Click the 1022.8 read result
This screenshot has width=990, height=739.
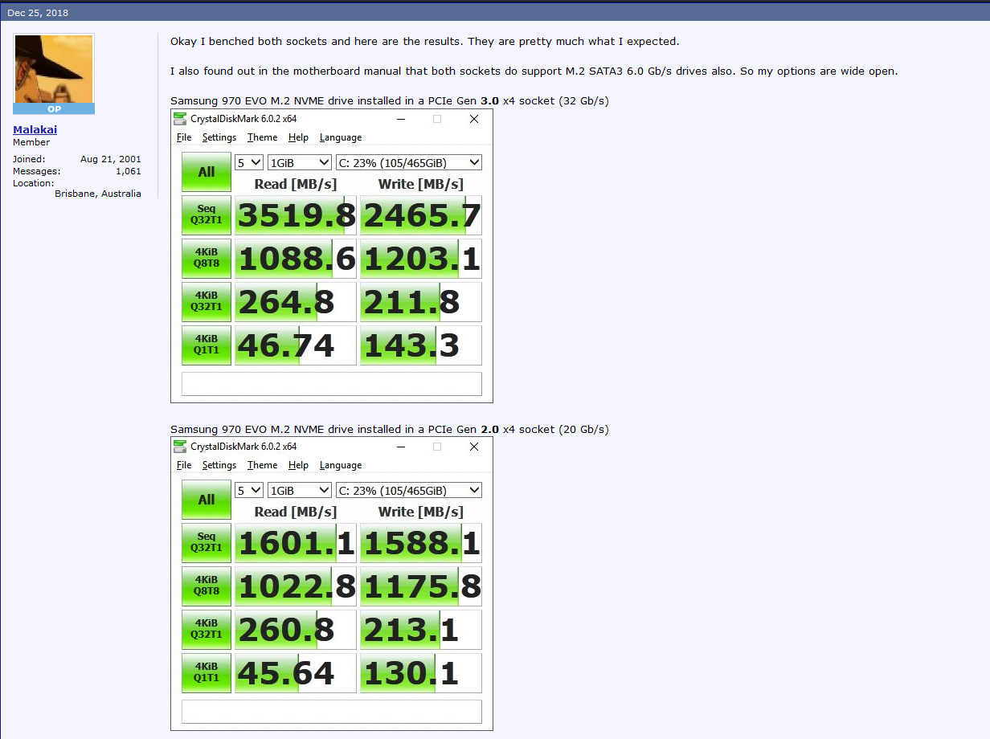[x=296, y=586]
